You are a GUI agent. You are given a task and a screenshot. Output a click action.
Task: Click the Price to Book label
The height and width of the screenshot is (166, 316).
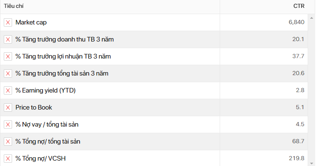34,107
